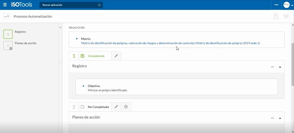Collapse the left sidebar panel
Image resolution: width=294 pixels, height=133 pixels.
[x=60, y=28]
